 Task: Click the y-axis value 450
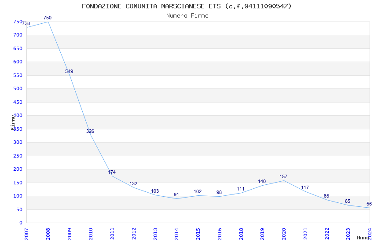18,102
